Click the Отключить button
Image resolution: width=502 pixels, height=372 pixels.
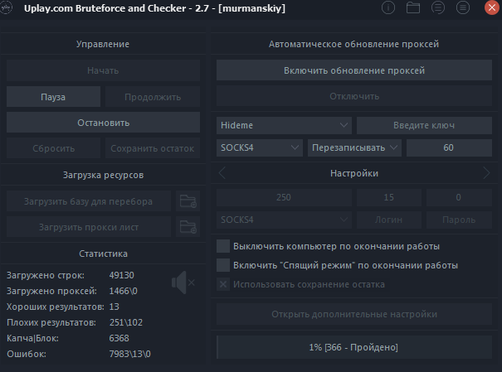click(x=354, y=96)
